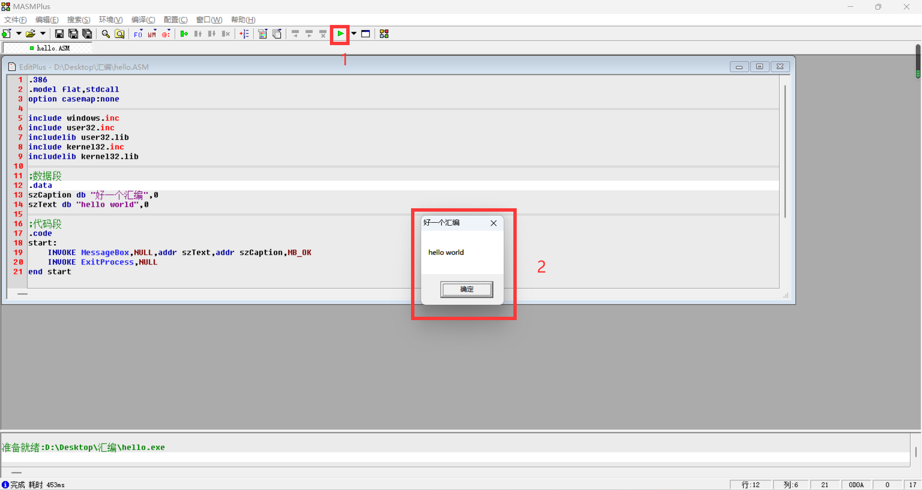922x490 pixels.
Task: Select the hello.ASM document tab
Action: click(48, 48)
